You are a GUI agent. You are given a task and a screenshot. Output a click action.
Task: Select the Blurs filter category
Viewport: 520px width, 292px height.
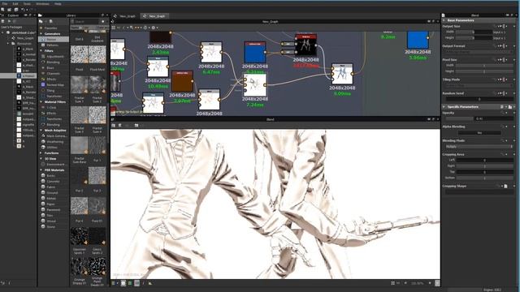pyautogui.click(x=50, y=68)
